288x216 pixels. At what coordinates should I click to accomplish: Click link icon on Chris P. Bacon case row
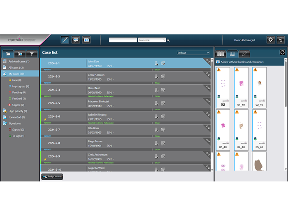(208, 74)
